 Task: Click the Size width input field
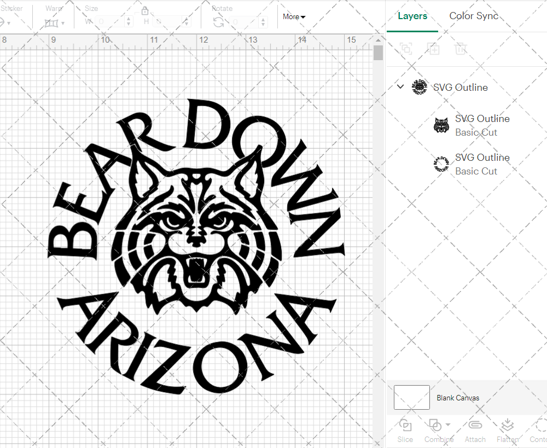pyautogui.click(x=110, y=22)
